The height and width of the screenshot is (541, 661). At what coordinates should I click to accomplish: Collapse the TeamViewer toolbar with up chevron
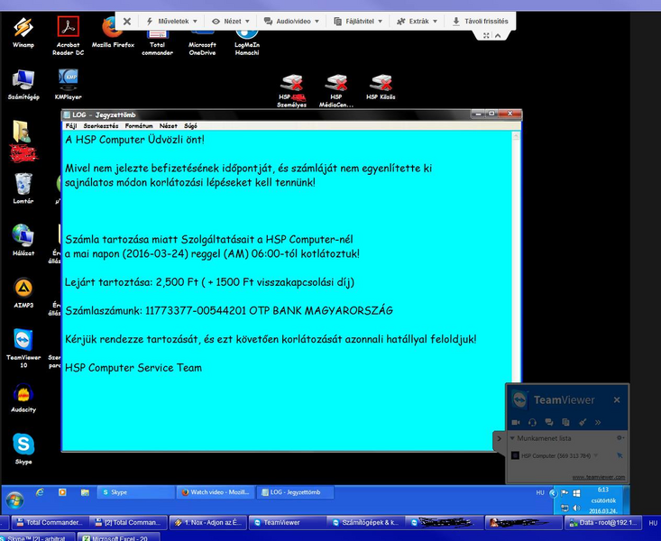coord(498,36)
